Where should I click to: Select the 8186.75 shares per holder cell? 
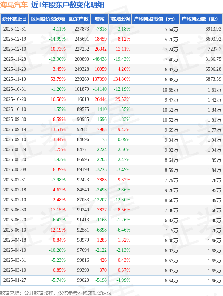[213, 59]
